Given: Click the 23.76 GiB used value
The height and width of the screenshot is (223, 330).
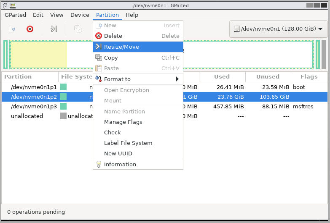Looking at the screenshot, I should pyautogui.click(x=231, y=97).
